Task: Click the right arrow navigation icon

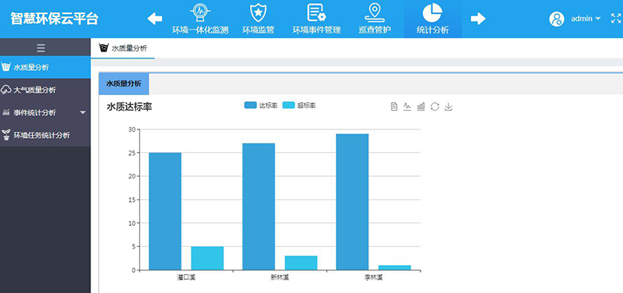Action: click(478, 19)
